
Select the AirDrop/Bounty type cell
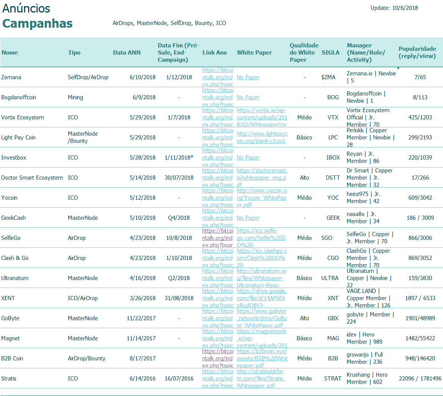pyautogui.click(x=86, y=358)
